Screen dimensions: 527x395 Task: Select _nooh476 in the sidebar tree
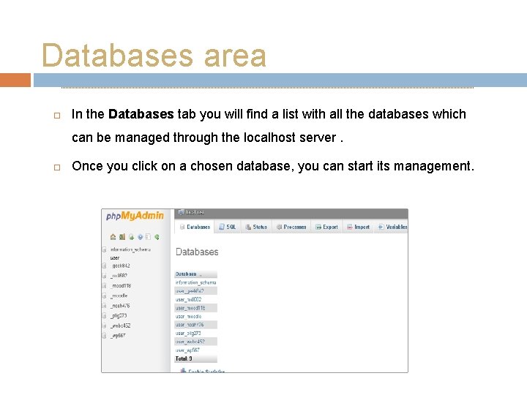coord(120,306)
